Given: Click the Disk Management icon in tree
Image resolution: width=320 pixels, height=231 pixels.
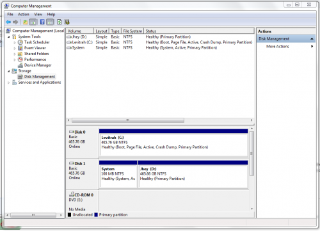Looking at the screenshot, I should (20, 77).
